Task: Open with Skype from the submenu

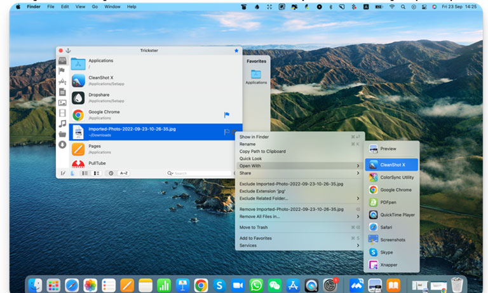Action: [x=391, y=252]
